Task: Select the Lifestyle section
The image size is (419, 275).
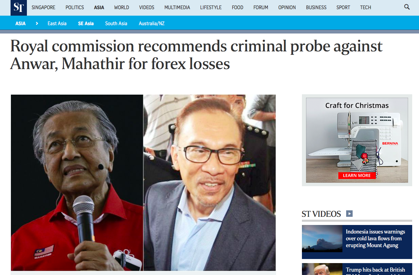Action: 211,7
